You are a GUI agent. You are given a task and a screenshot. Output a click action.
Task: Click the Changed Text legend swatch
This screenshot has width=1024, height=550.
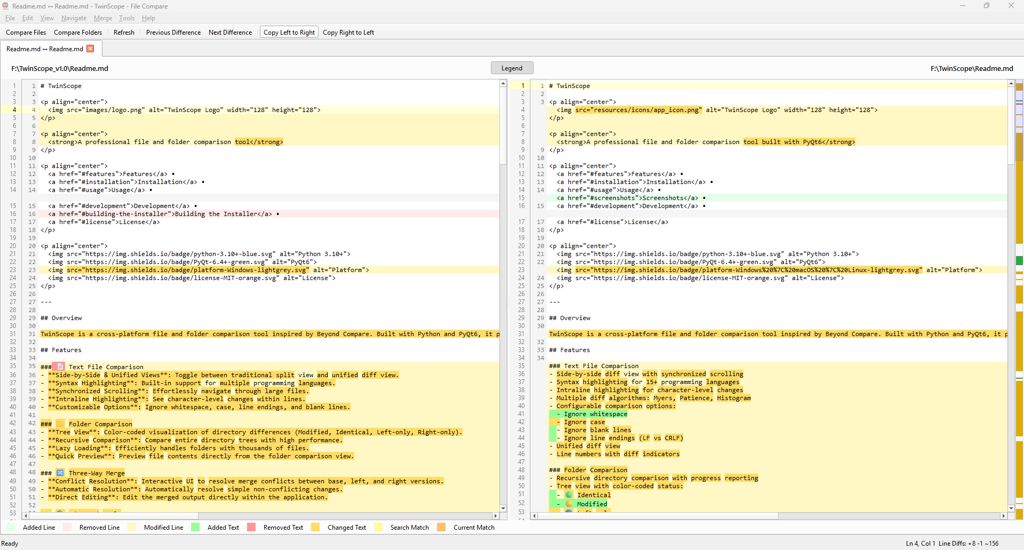click(x=315, y=527)
